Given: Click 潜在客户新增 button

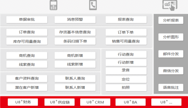Looking at the screenshot, I should [x=27, y=87].
